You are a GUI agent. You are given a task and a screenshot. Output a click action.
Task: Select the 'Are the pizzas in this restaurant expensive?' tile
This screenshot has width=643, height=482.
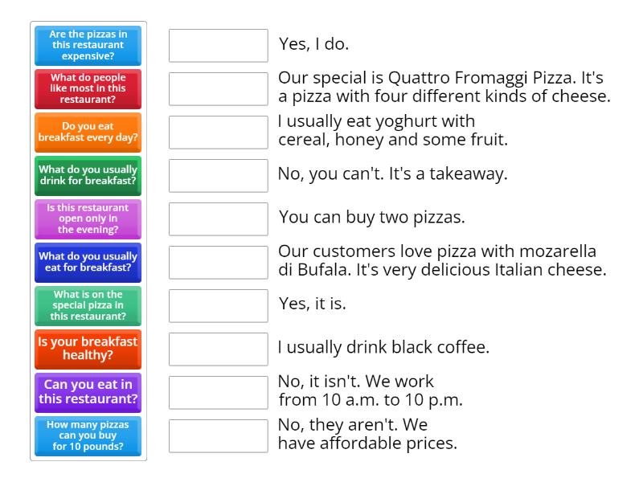pyautogui.click(x=88, y=46)
